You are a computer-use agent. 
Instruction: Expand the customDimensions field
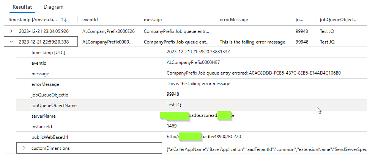point(24,148)
